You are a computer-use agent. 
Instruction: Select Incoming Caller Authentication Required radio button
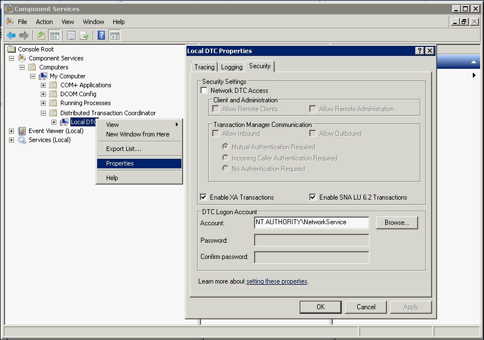tap(226, 158)
